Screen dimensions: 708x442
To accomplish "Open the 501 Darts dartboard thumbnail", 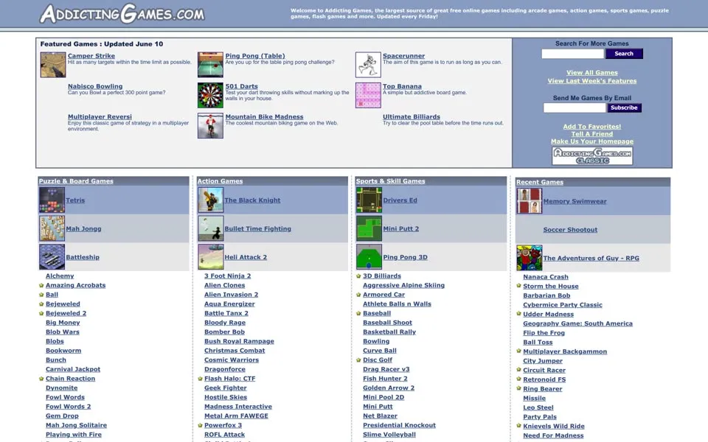I will point(210,95).
